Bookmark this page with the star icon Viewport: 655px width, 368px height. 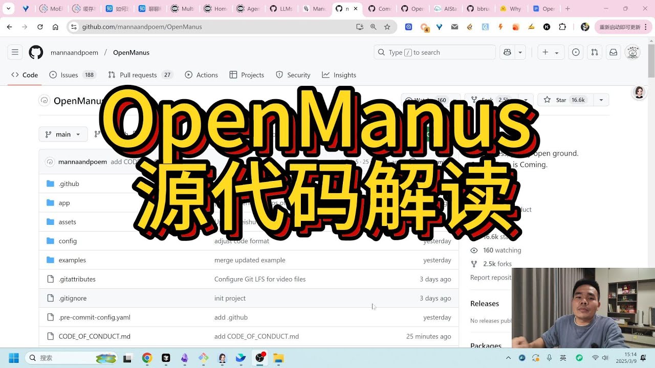pos(387,27)
